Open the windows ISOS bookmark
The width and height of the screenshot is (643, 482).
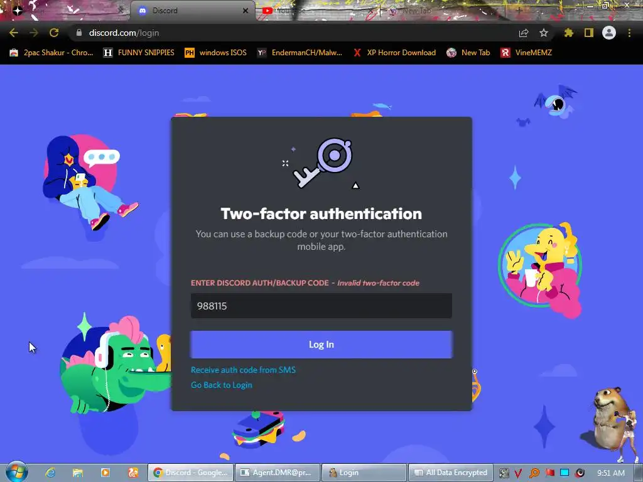click(x=216, y=53)
